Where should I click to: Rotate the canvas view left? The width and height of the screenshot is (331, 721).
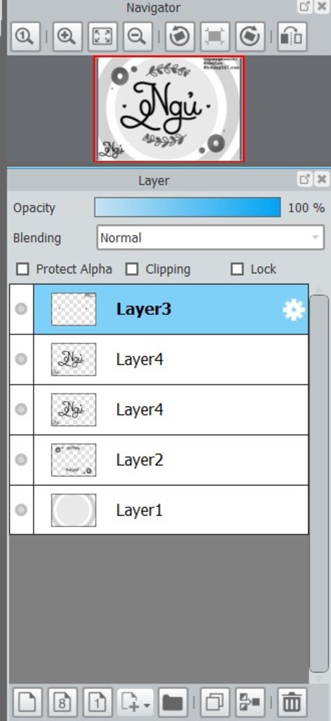click(179, 36)
